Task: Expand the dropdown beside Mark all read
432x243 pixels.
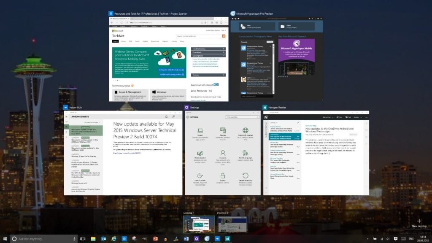Action: [332, 117]
